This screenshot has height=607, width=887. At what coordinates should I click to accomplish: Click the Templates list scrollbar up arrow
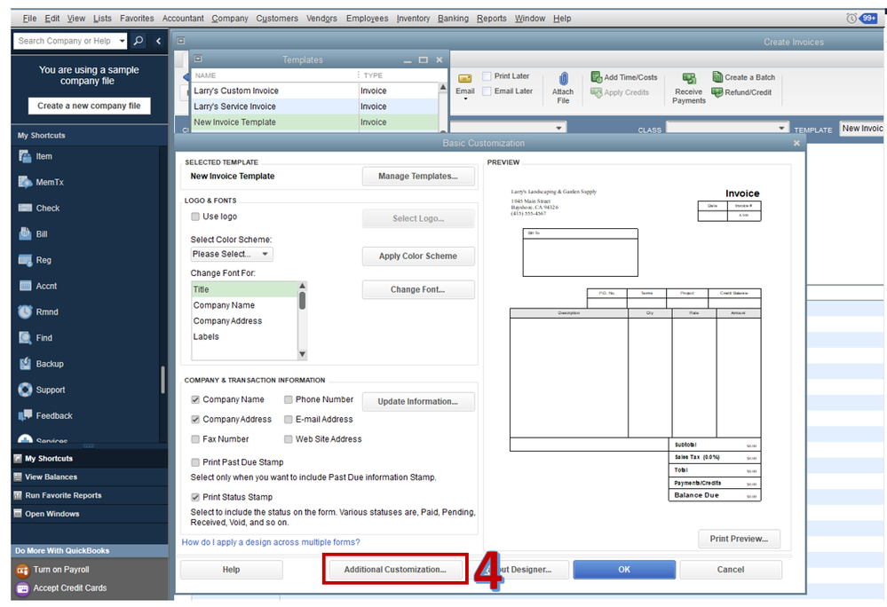442,88
